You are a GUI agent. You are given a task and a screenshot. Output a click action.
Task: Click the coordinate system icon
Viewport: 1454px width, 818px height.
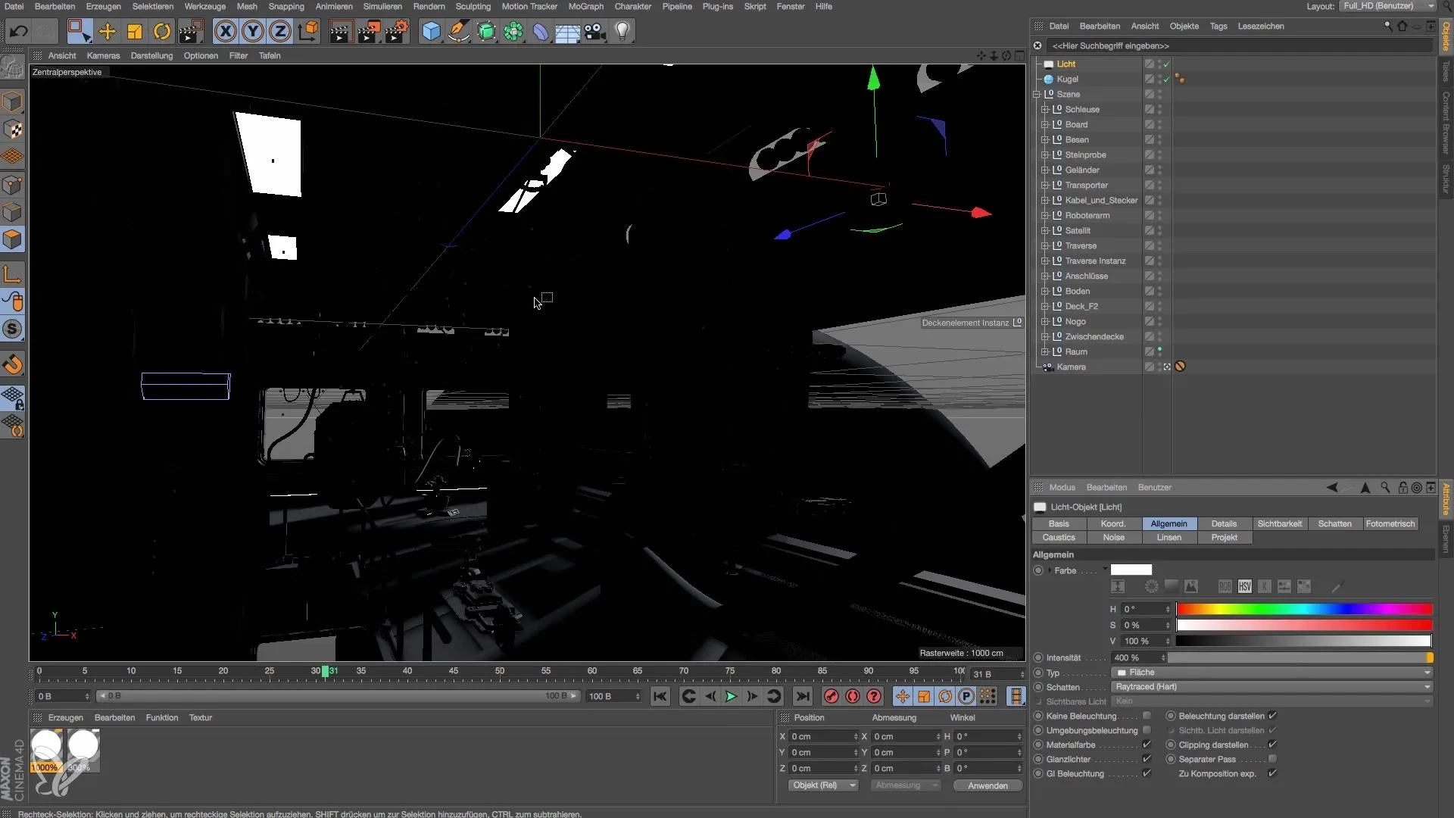[x=308, y=31]
